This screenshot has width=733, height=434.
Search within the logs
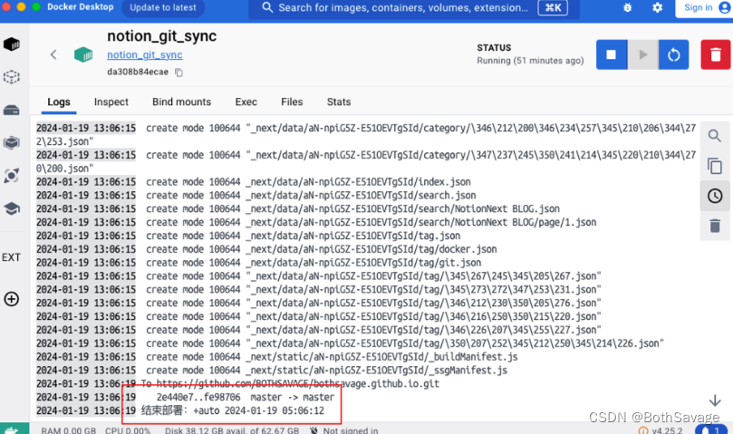point(715,136)
